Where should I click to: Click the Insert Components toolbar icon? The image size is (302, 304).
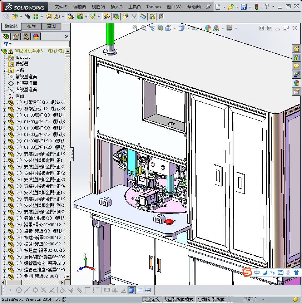click(x=15, y=17)
